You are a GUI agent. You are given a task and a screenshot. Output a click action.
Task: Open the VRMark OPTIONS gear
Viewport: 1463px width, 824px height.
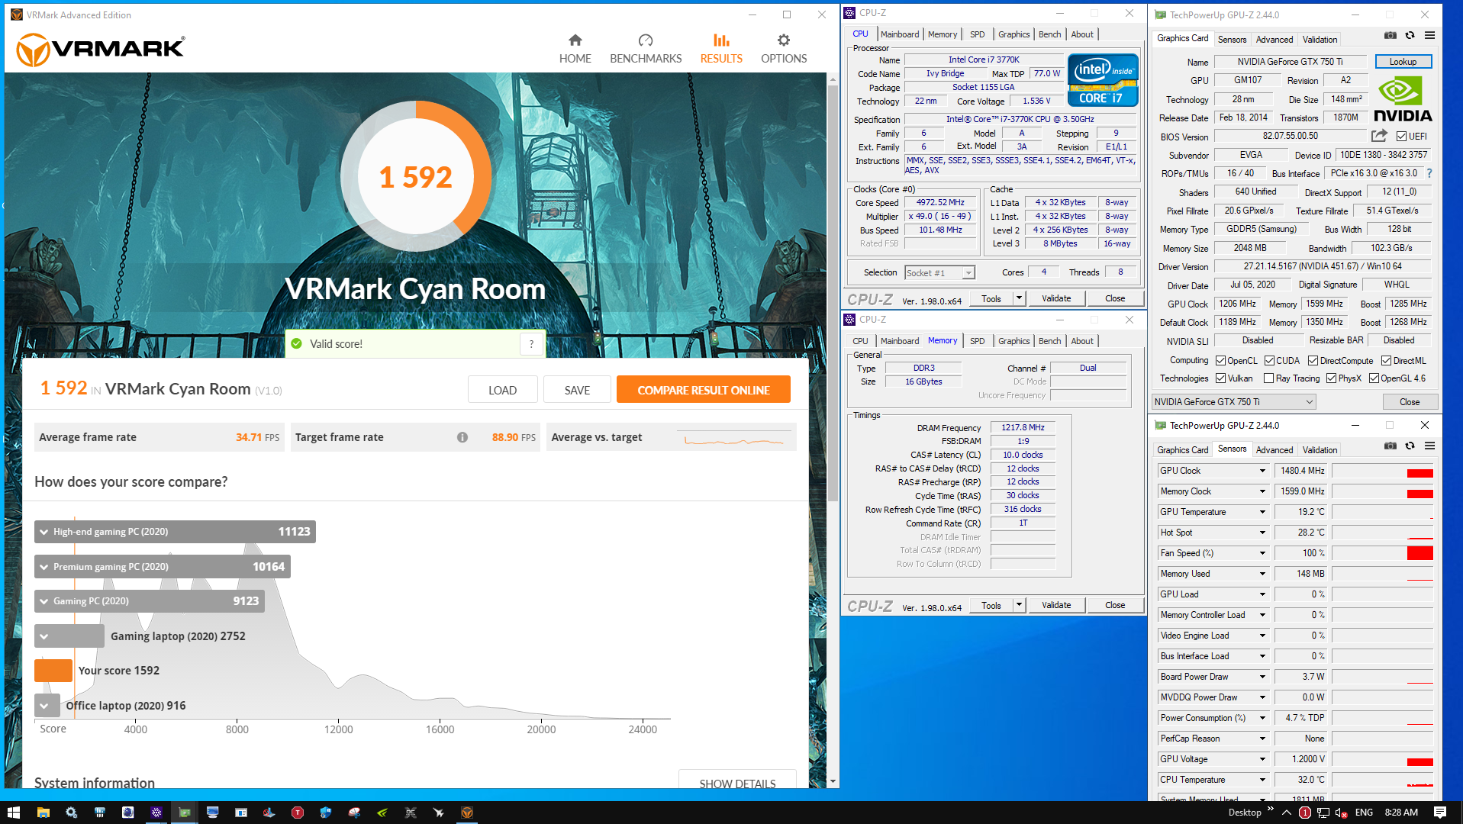(x=784, y=49)
